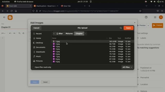The image size is (165, 92).
Task: Select file 3.jpg
Action: click(x=93, y=47)
